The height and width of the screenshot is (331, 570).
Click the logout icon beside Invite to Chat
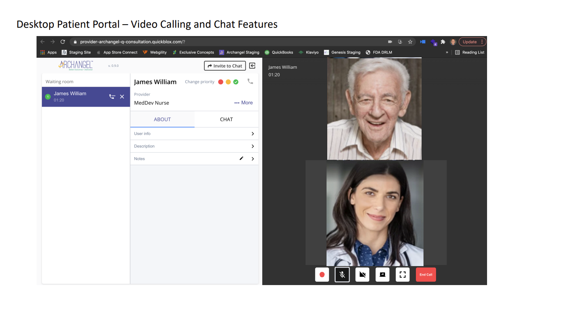click(x=252, y=66)
